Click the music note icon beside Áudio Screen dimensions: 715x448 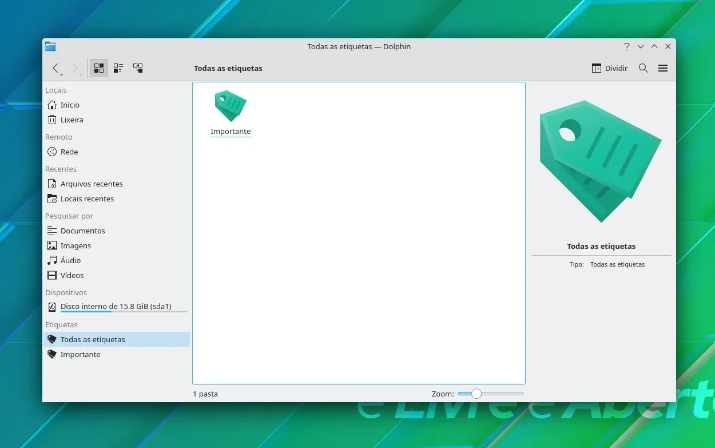52,260
